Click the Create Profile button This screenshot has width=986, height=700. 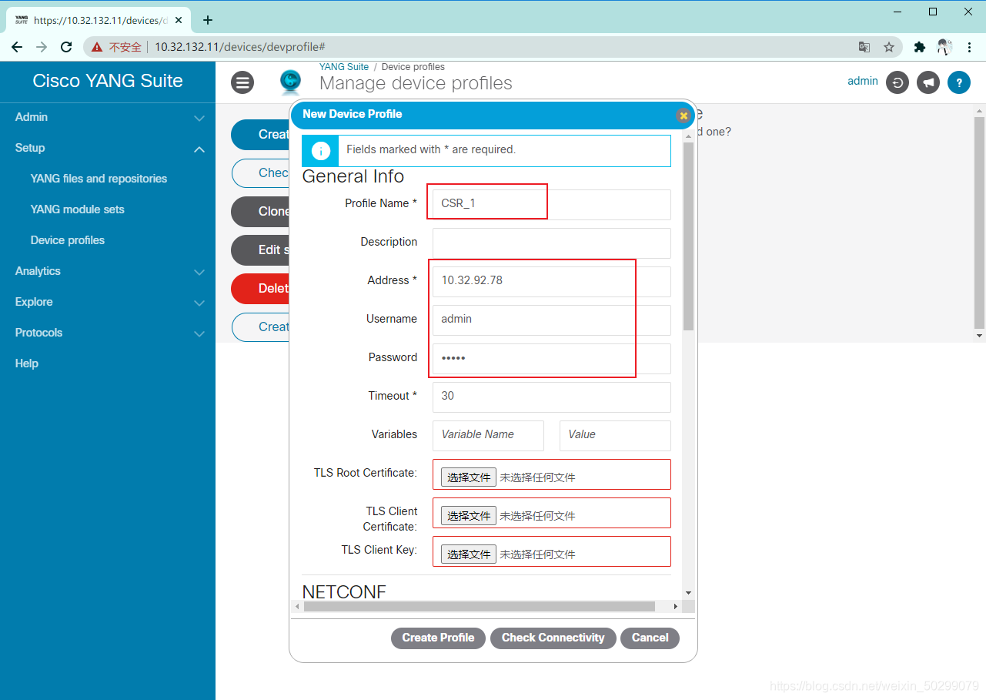click(438, 638)
